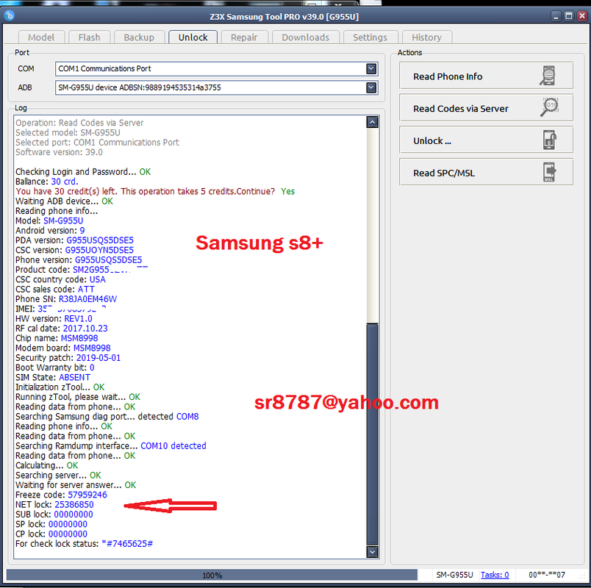Click NET lock code 25386850

[74, 505]
